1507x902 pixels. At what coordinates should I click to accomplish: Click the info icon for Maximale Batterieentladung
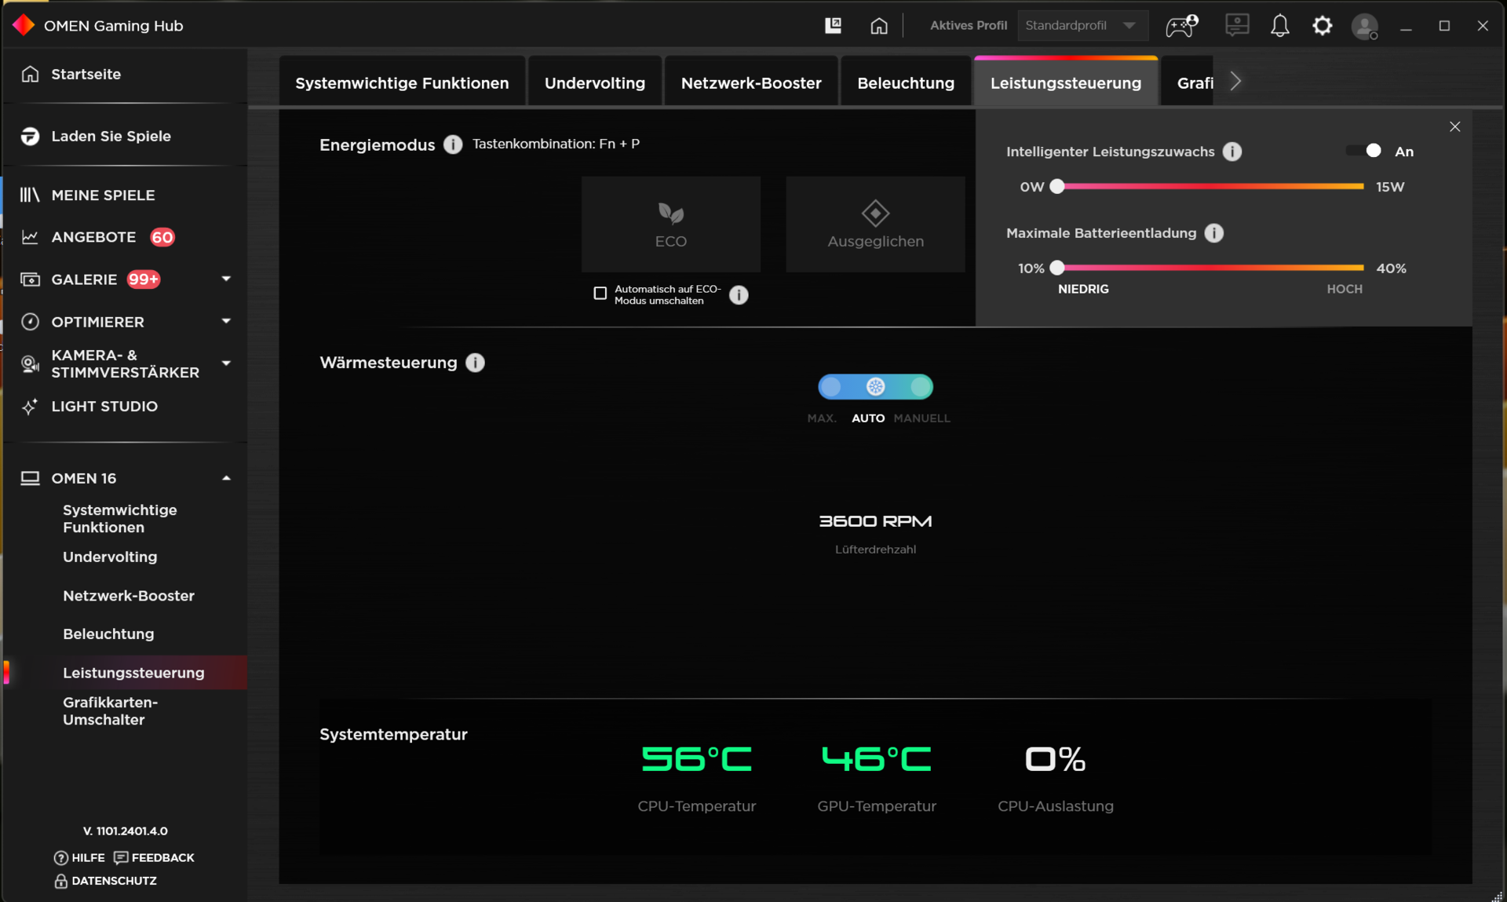[1214, 233]
